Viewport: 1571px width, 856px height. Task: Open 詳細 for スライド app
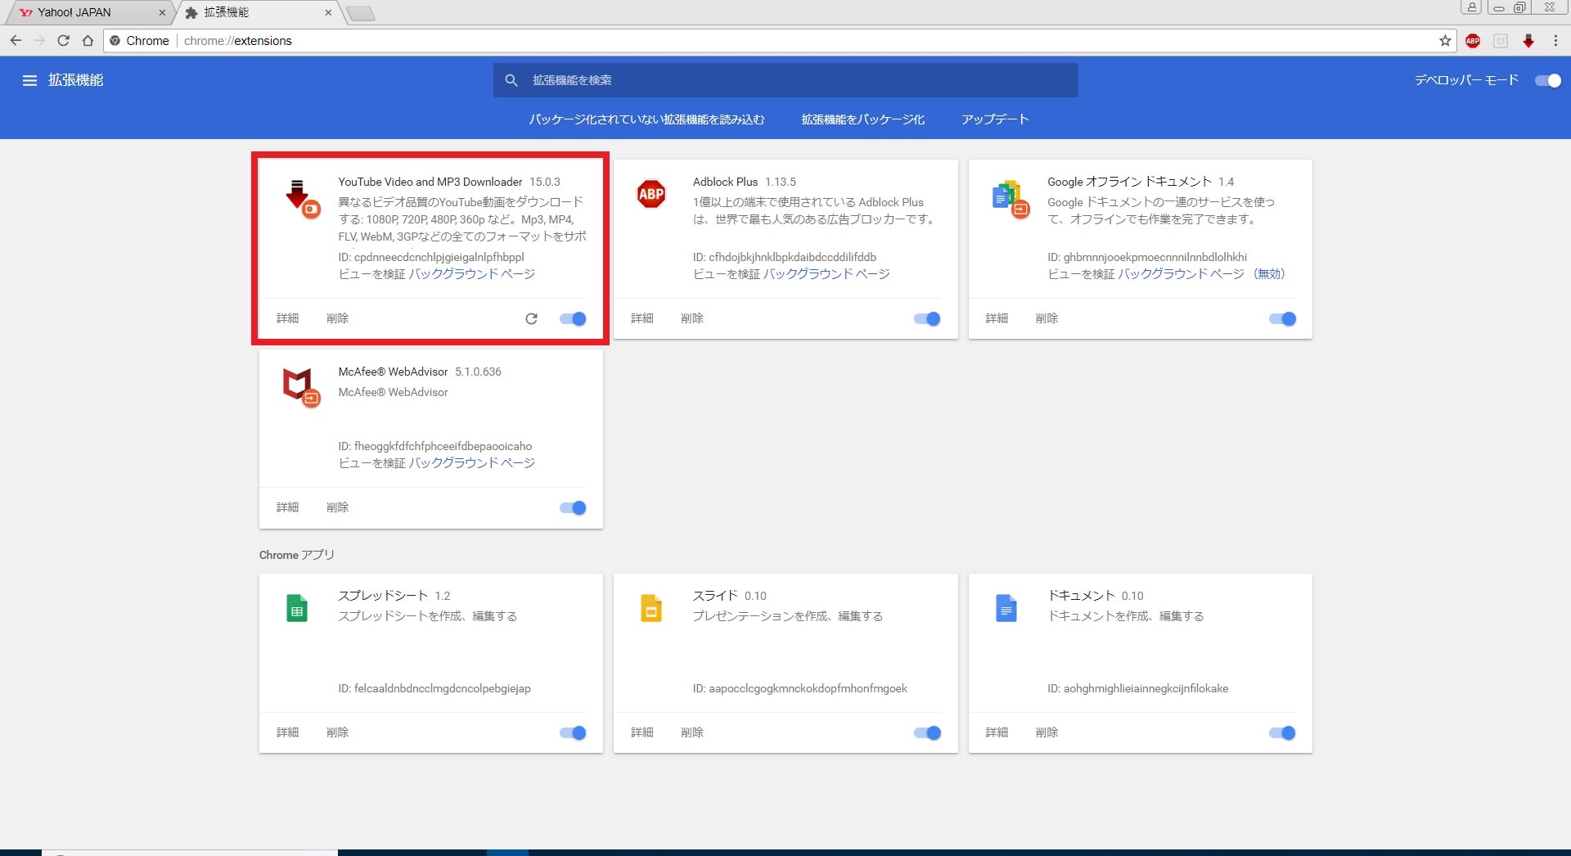(641, 732)
